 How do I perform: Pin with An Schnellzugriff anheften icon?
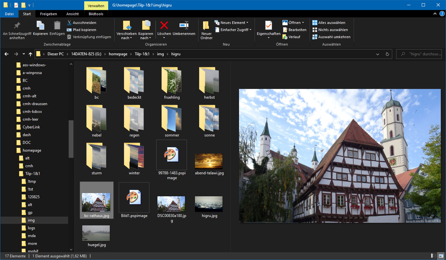coord(17,26)
